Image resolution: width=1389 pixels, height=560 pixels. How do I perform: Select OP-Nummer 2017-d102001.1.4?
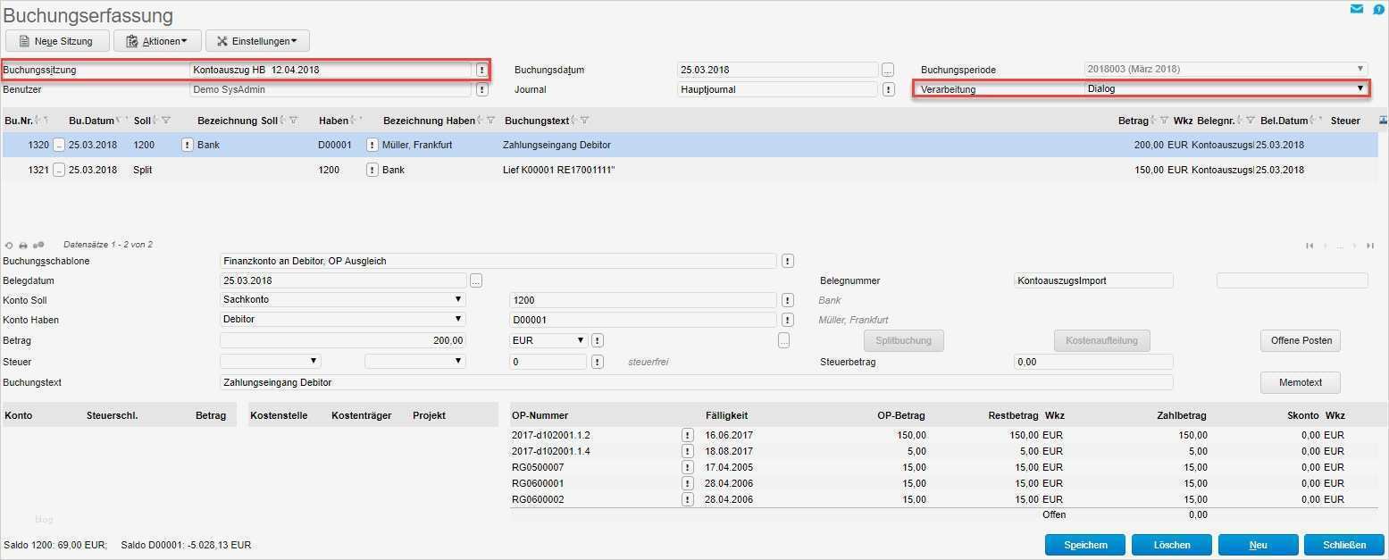[550, 451]
